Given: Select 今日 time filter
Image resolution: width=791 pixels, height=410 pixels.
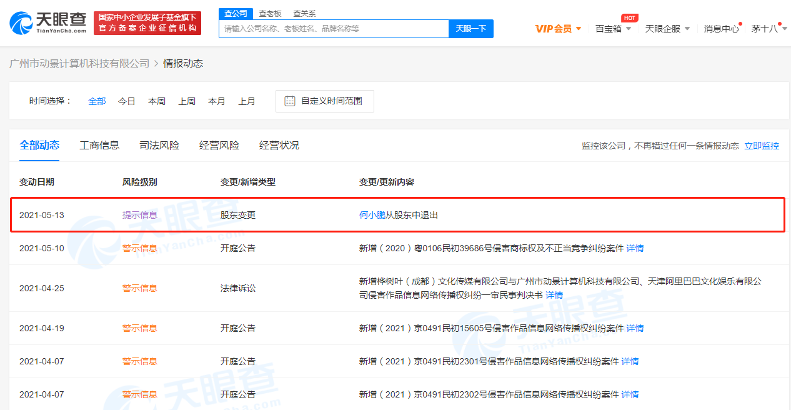Looking at the screenshot, I should pyautogui.click(x=127, y=101).
